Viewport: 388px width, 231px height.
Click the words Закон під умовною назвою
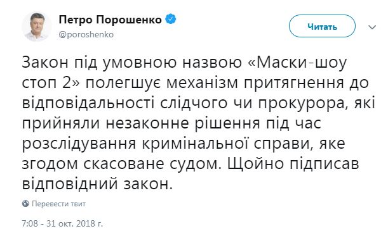(131, 63)
